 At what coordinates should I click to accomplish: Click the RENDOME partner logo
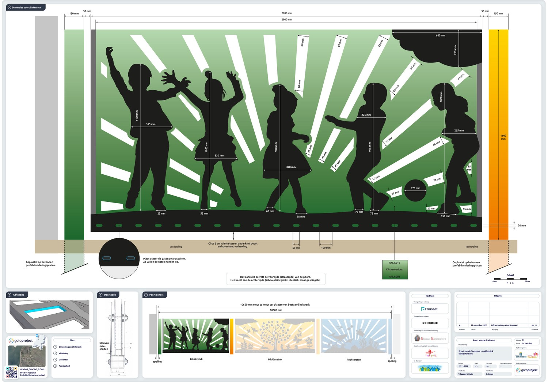point(430,323)
